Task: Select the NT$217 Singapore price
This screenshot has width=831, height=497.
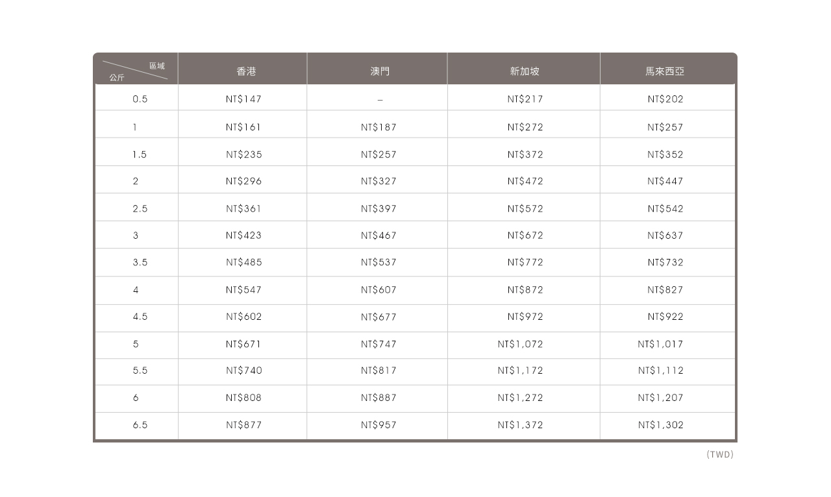Action: [525, 99]
